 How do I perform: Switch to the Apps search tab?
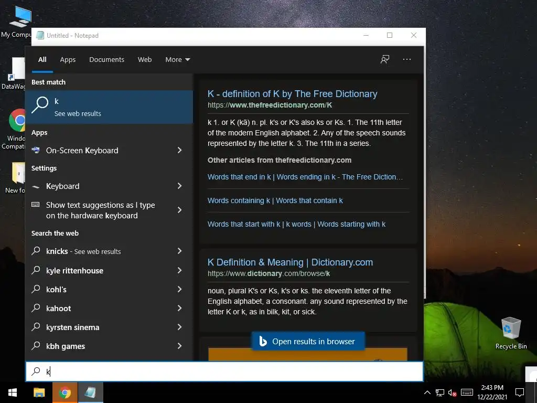(x=68, y=60)
